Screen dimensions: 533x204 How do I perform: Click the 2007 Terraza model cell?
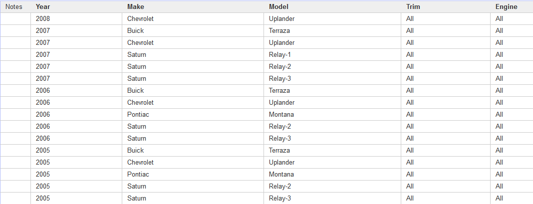coord(332,30)
